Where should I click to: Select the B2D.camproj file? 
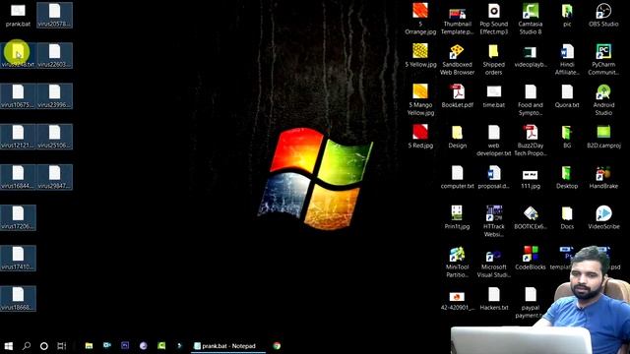tap(603, 137)
